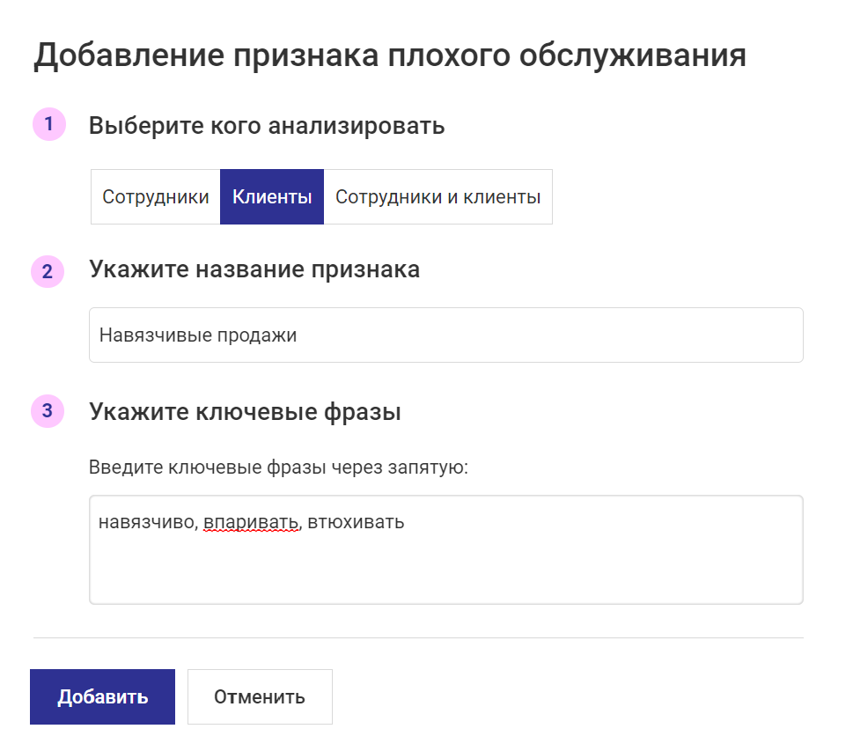Click the Выберите кого анализировать heading
Screen dimensions: 853x751
267,126
